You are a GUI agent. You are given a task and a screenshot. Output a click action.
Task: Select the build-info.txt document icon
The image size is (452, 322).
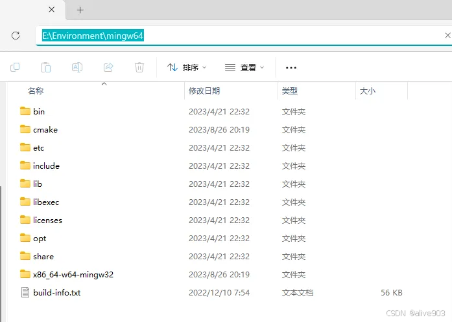(x=25, y=292)
